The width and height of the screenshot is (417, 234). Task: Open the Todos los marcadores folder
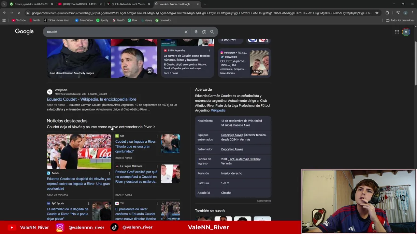(400, 20)
